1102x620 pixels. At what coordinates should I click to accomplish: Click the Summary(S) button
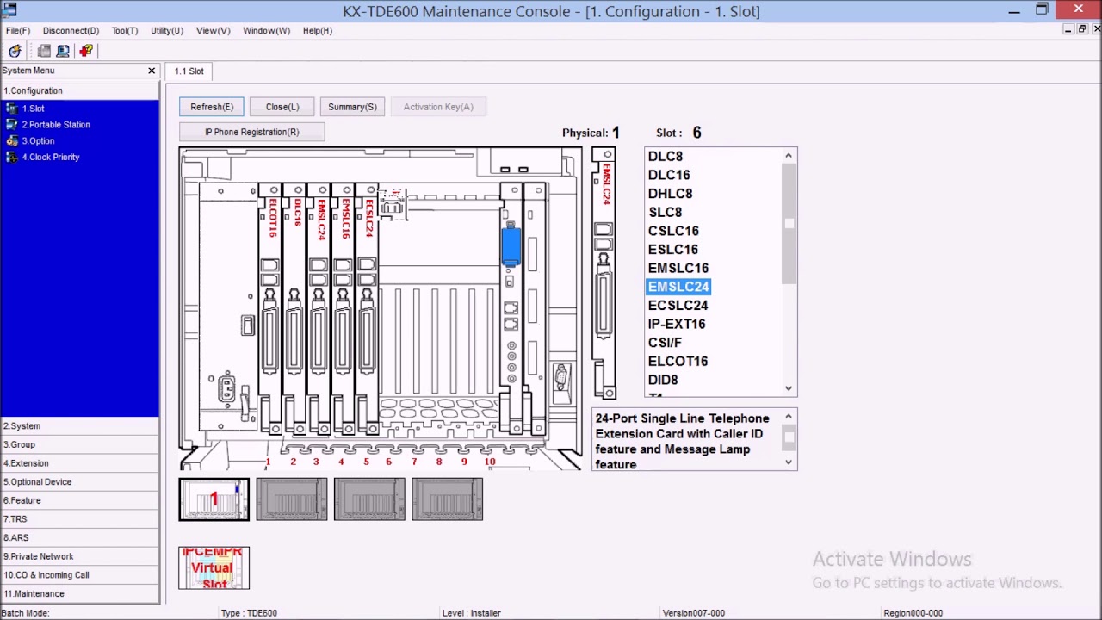pyautogui.click(x=352, y=107)
